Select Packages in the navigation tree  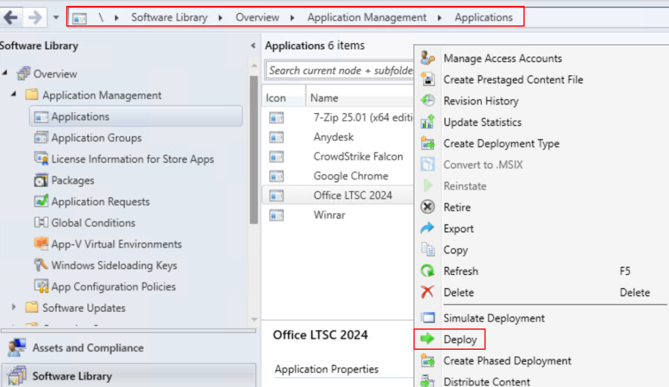73,180
